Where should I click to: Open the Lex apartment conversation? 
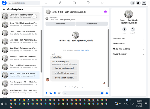coord(20,41)
